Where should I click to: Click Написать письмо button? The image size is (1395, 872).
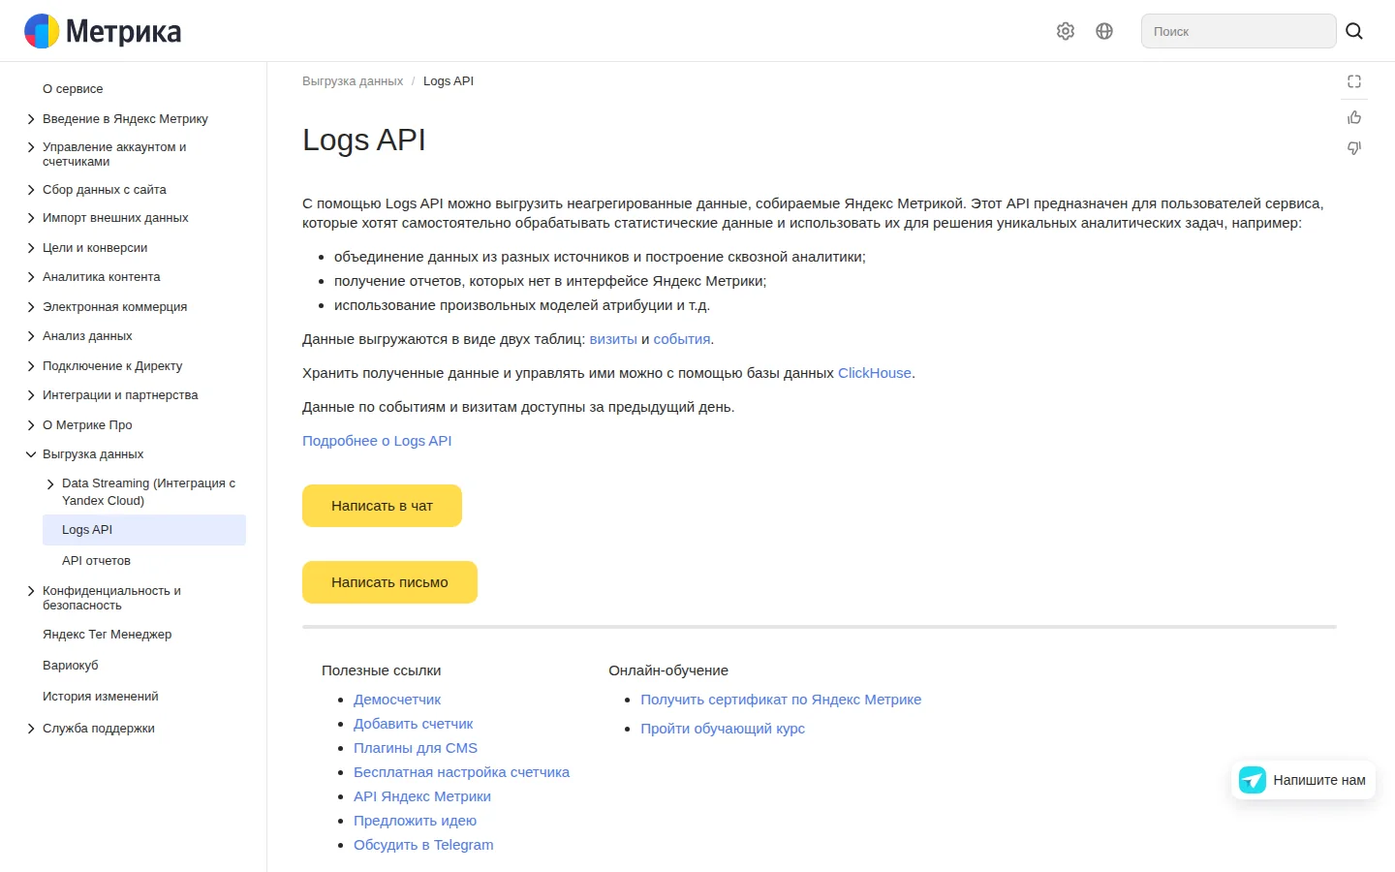click(389, 582)
